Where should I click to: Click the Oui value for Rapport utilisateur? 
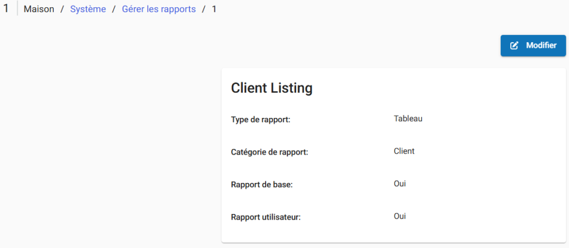point(400,215)
